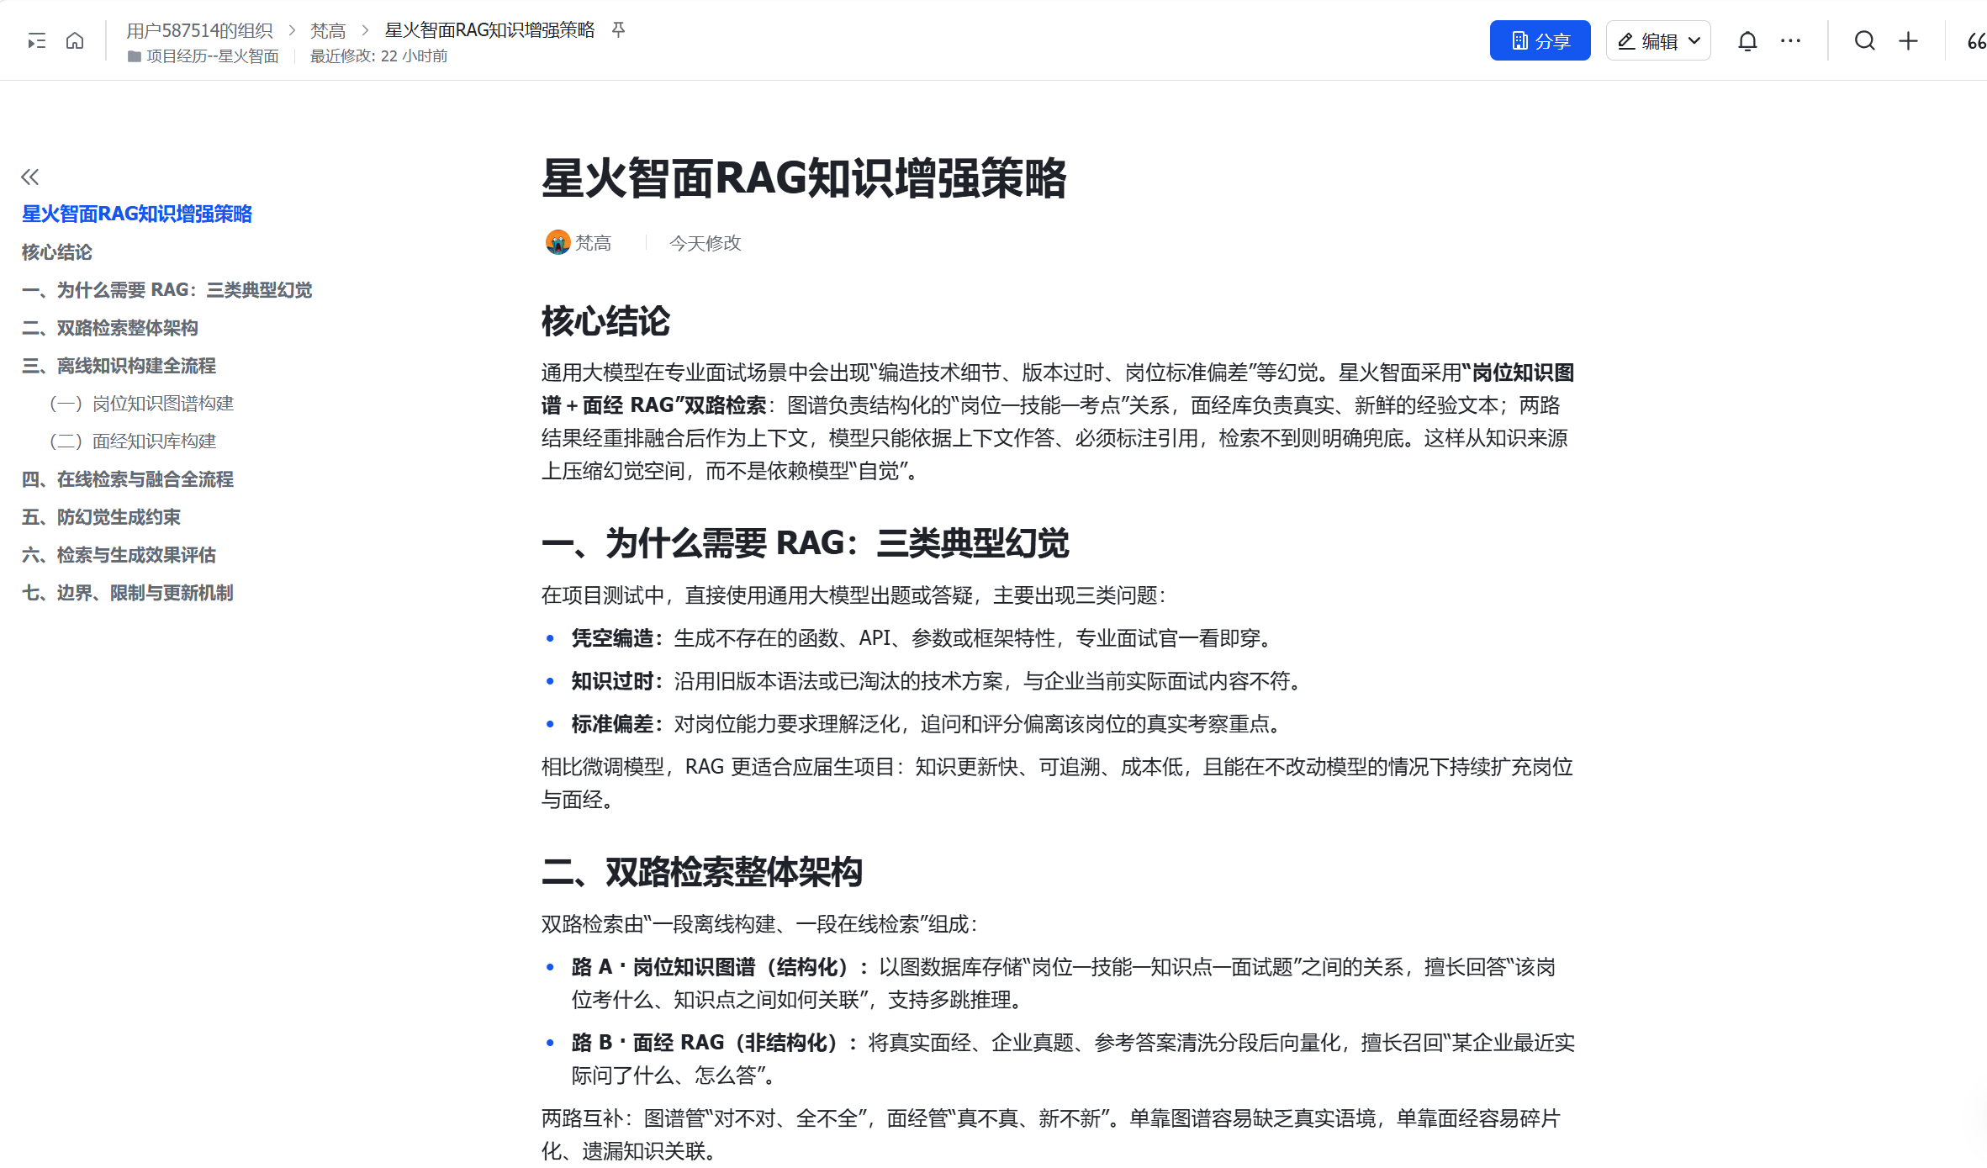
Task: Open the more options ellipsis menu
Action: click(1791, 40)
